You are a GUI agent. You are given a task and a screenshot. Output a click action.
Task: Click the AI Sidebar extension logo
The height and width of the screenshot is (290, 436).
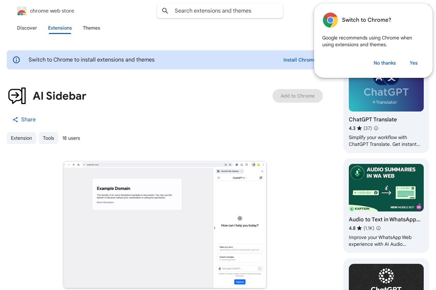pyautogui.click(x=17, y=96)
